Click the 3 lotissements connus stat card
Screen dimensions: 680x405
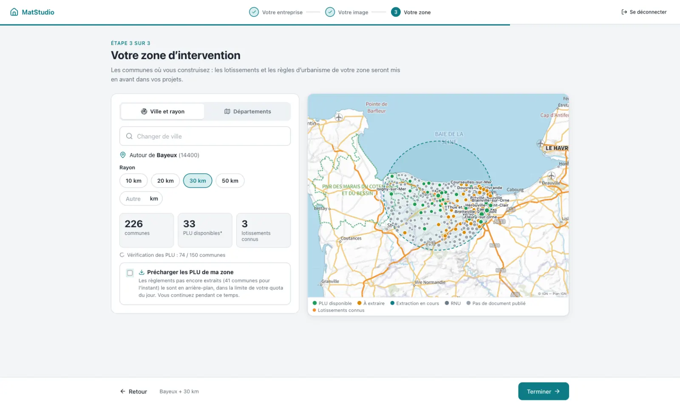[x=263, y=230]
